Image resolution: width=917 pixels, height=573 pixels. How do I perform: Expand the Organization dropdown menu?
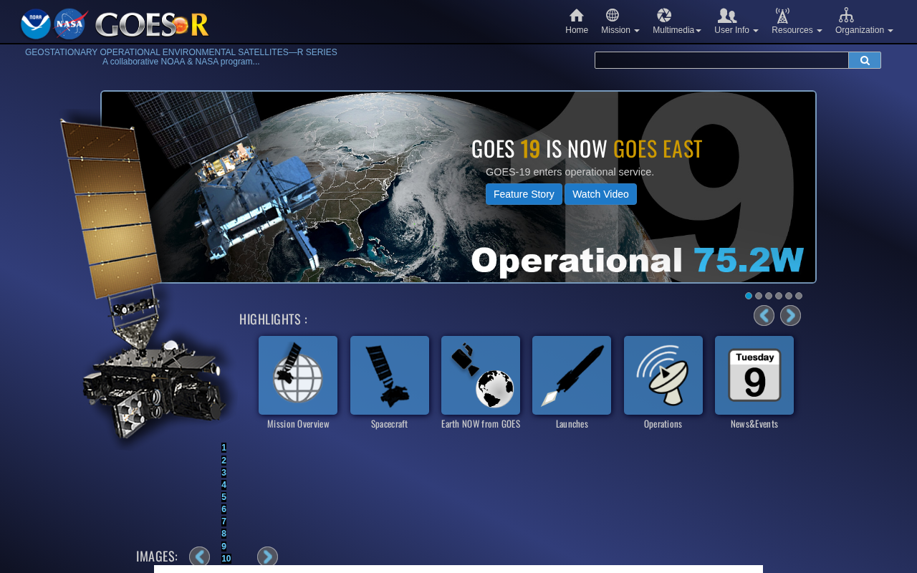pos(864,21)
